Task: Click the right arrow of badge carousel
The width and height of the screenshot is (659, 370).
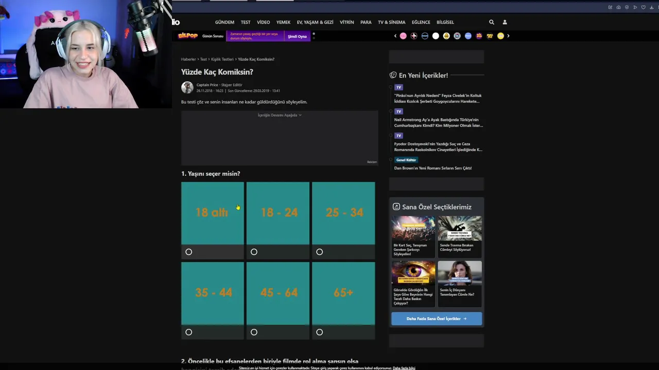Action: click(508, 36)
